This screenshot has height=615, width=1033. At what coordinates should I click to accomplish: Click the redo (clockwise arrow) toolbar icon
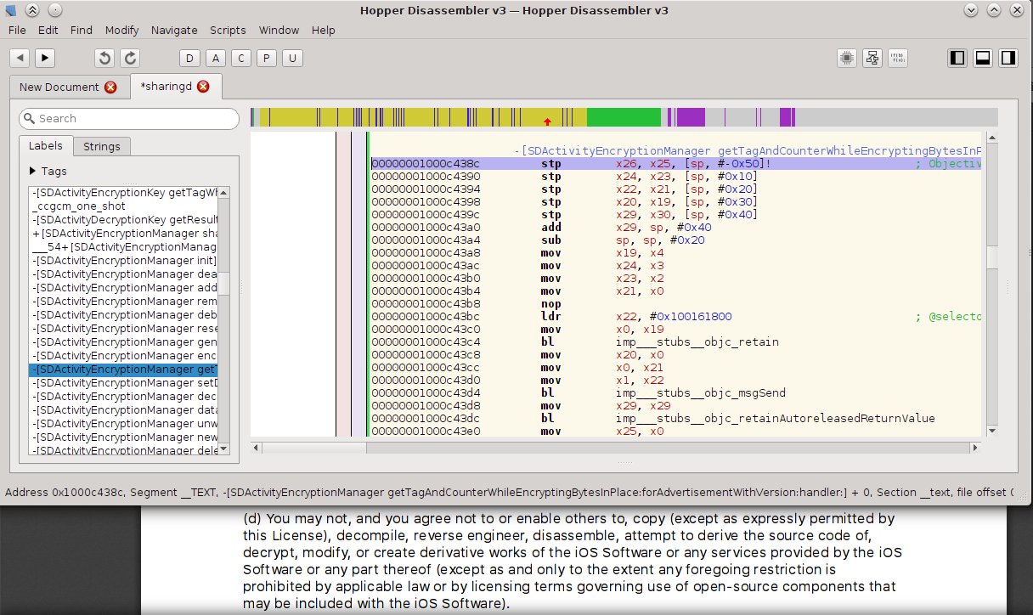click(x=130, y=58)
